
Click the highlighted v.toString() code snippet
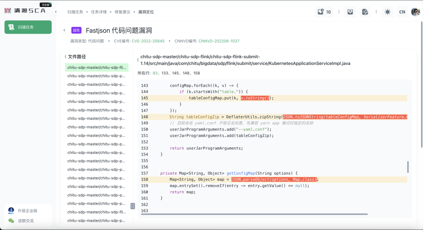tap(255, 98)
